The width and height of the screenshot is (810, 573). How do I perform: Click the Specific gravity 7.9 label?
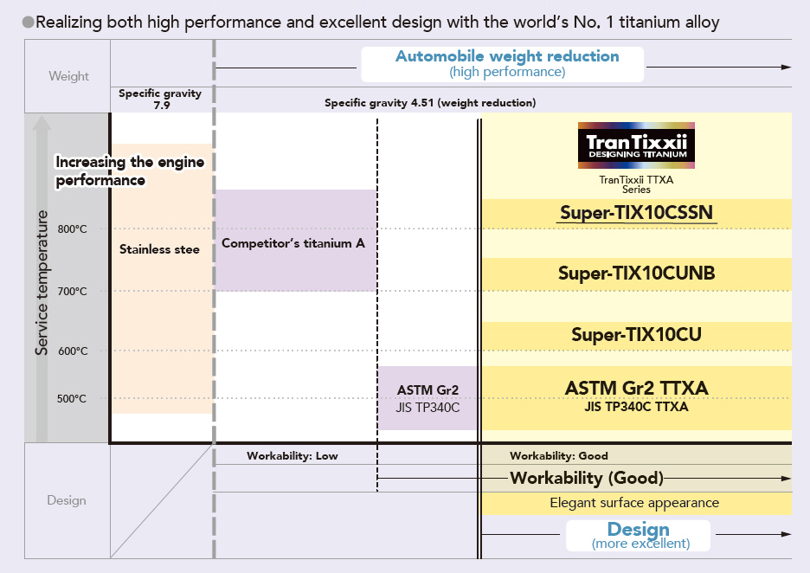160,99
